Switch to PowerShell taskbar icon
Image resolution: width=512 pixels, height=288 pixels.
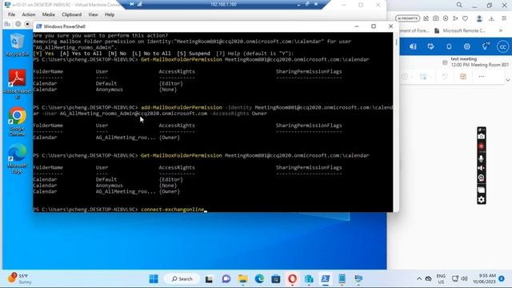[x=326, y=279]
